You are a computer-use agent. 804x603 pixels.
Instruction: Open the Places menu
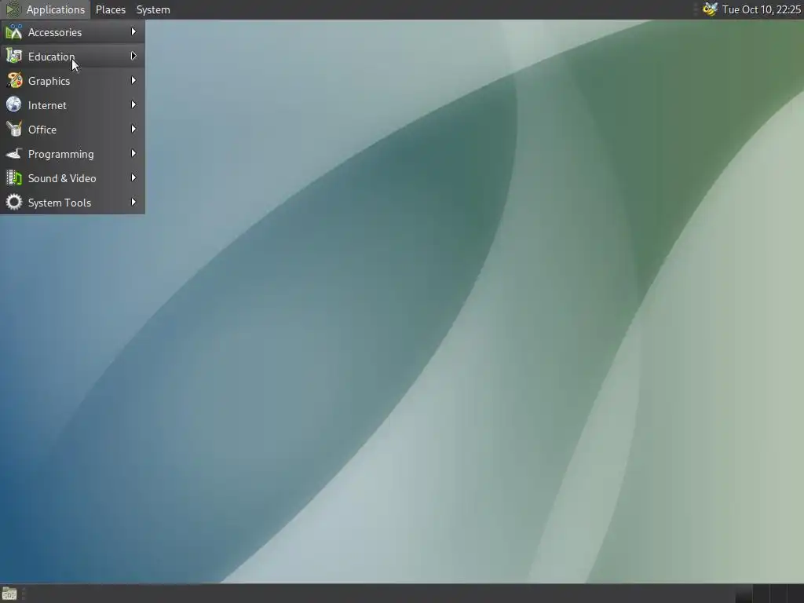[x=110, y=9]
